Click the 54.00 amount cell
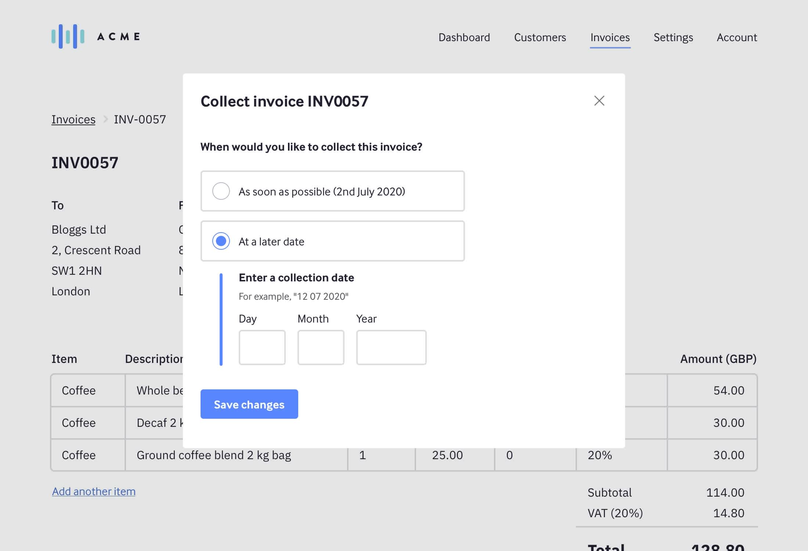808x551 pixels. point(728,390)
